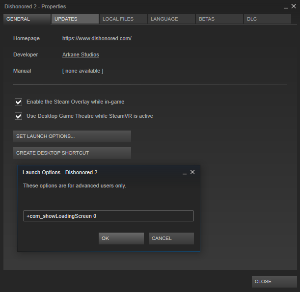Click the Arkane Studios developer link
Screen dimensions: 300x292
pos(81,54)
